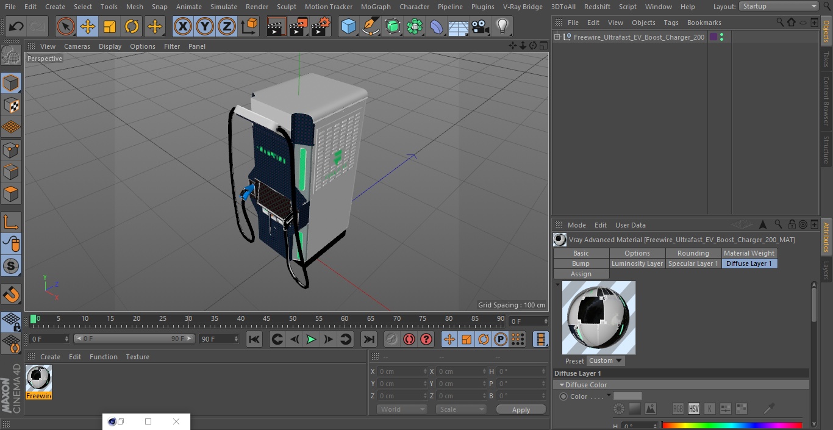Click the material preview sphere
This screenshot has width=833, height=430.
[599, 318]
